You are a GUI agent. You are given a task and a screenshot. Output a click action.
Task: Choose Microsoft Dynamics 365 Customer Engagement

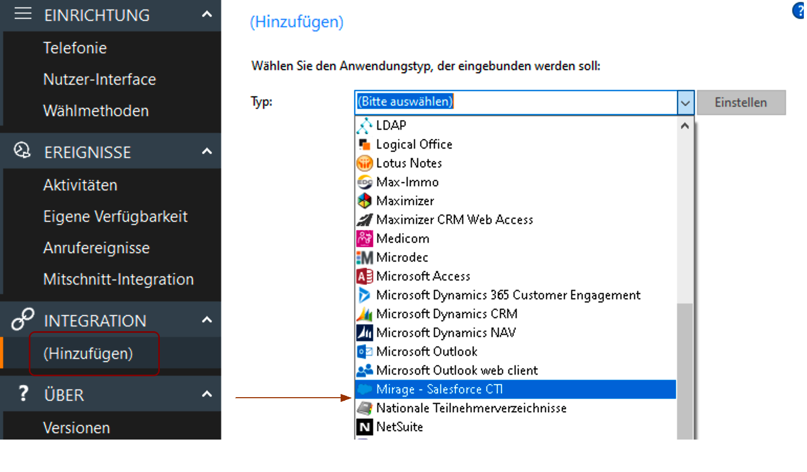click(x=516, y=295)
